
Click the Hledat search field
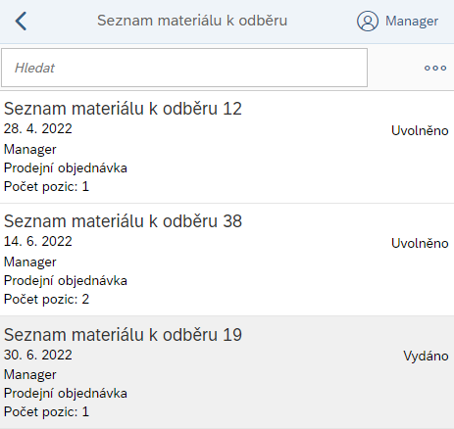click(x=184, y=68)
